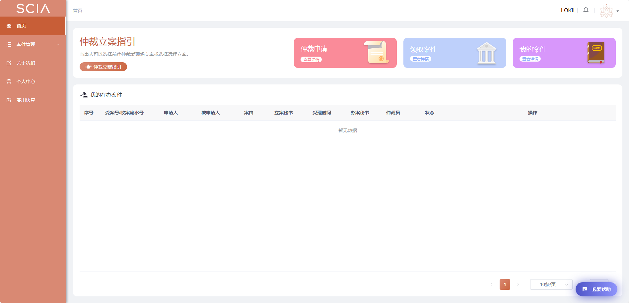Select 费用快算 in the sidebar
This screenshot has height=303, width=629.
(x=26, y=100)
